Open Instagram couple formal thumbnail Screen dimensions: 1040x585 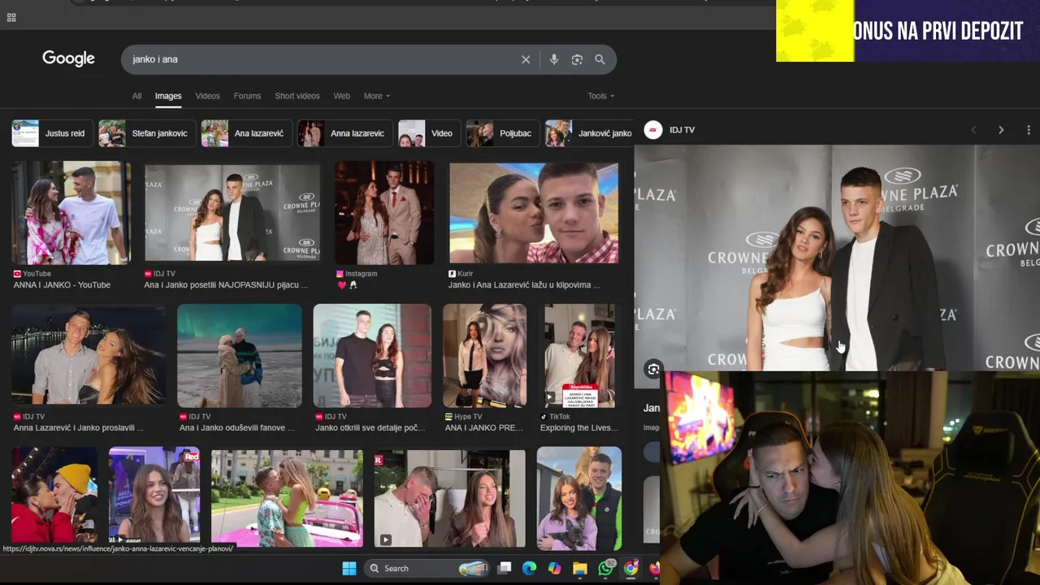tap(384, 213)
